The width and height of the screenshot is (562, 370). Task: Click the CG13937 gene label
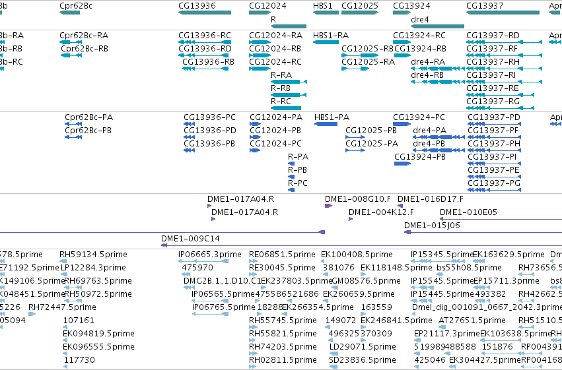pyautogui.click(x=485, y=6)
